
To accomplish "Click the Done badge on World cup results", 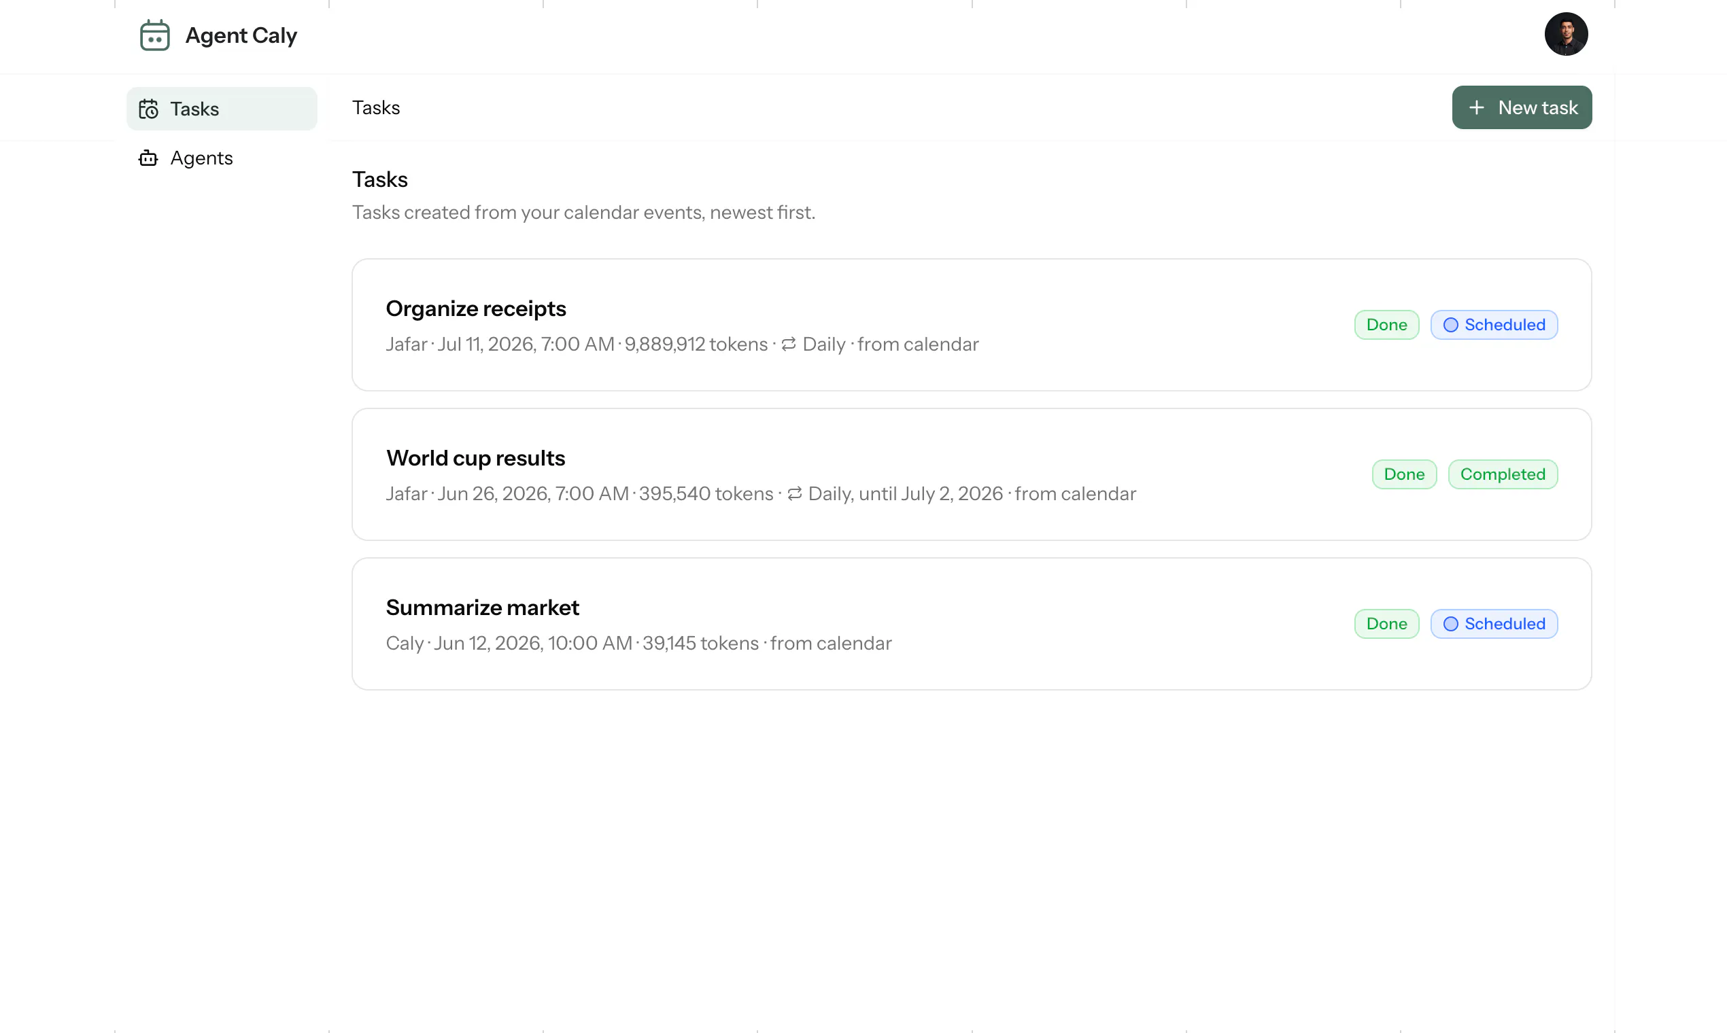I will click(1404, 474).
